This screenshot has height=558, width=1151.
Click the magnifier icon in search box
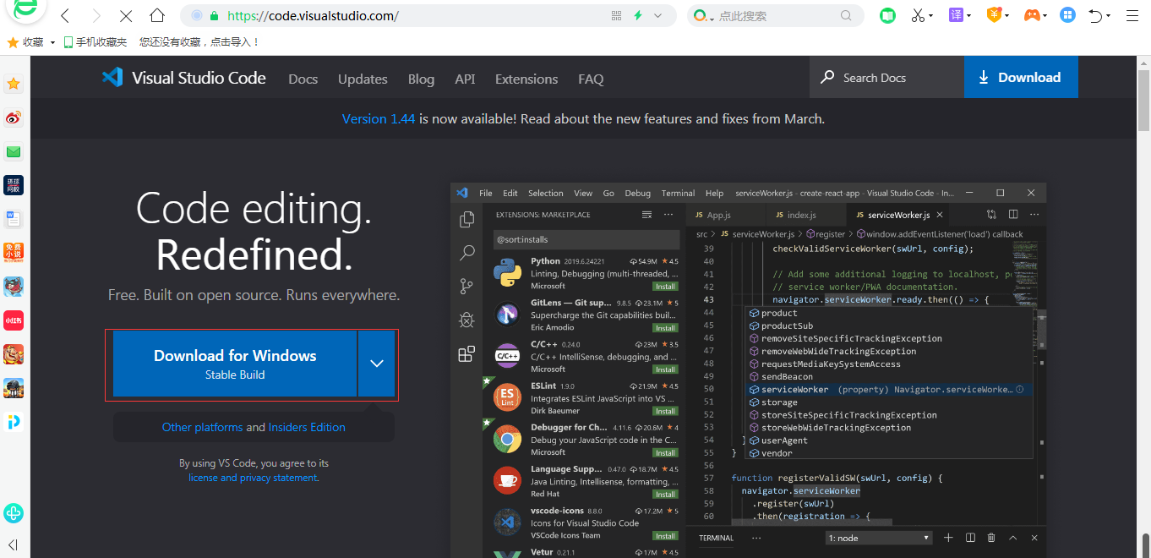[x=846, y=15]
